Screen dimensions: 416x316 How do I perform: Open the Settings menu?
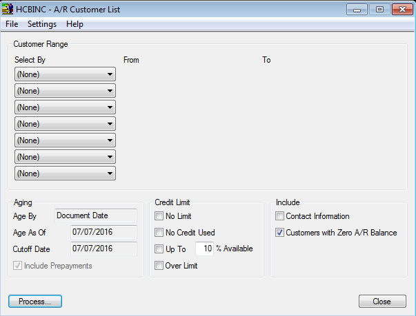(42, 24)
